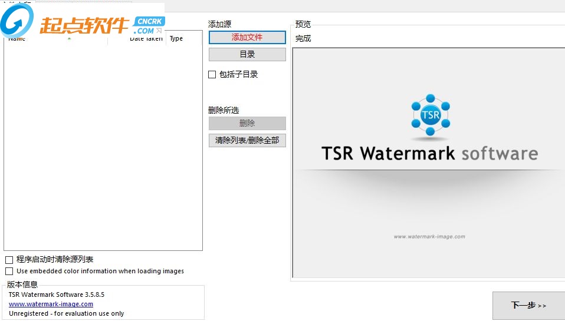Go to next step with 下一步 button
This screenshot has width=565, height=321.
pyautogui.click(x=528, y=306)
